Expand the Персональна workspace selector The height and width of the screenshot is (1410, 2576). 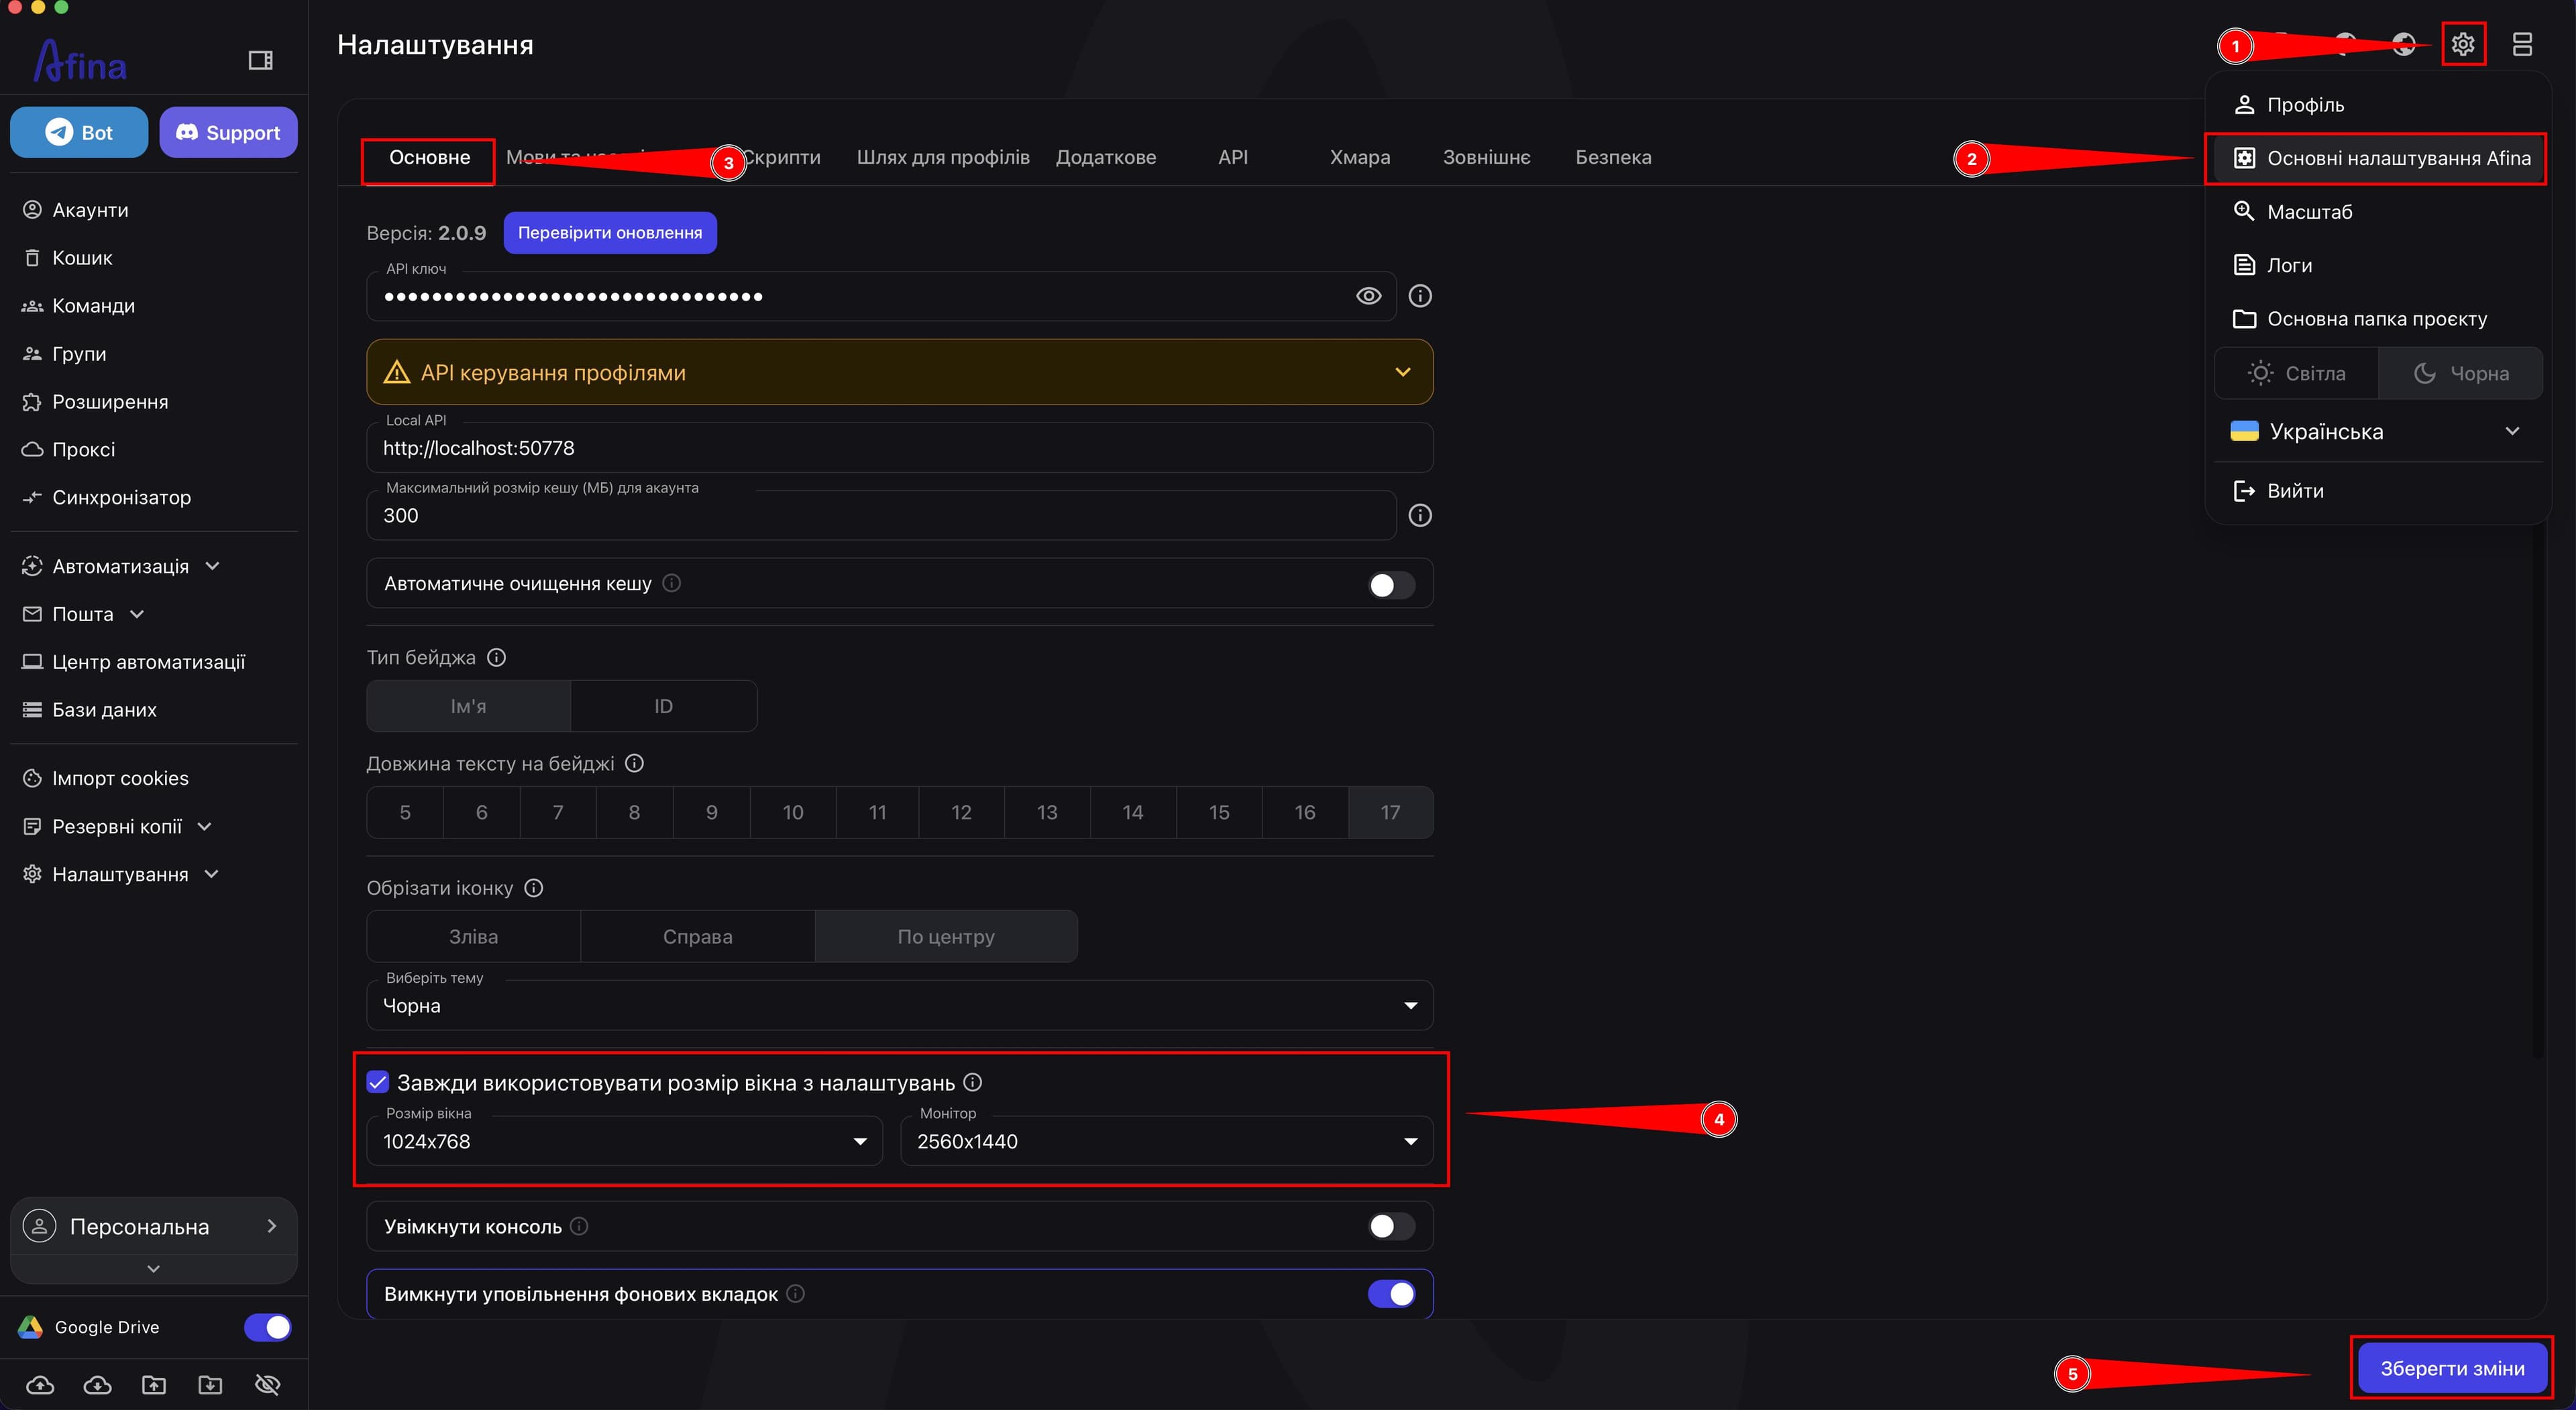(x=153, y=1226)
